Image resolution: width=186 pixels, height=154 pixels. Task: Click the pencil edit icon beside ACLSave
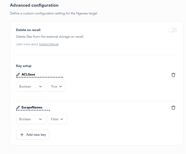(18, 74)
